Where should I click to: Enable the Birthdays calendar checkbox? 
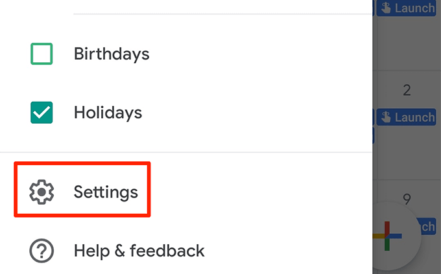[x=42, y=54]
